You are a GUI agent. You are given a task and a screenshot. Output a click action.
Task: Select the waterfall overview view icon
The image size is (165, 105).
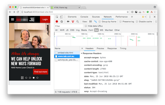tap(95, 21)
